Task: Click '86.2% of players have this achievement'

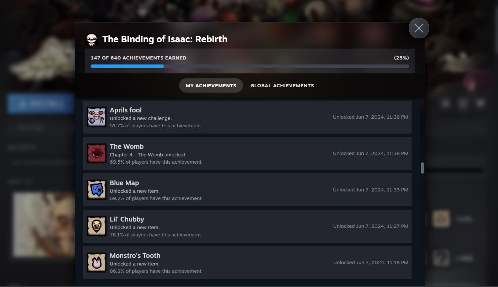Action: (156, 271)
